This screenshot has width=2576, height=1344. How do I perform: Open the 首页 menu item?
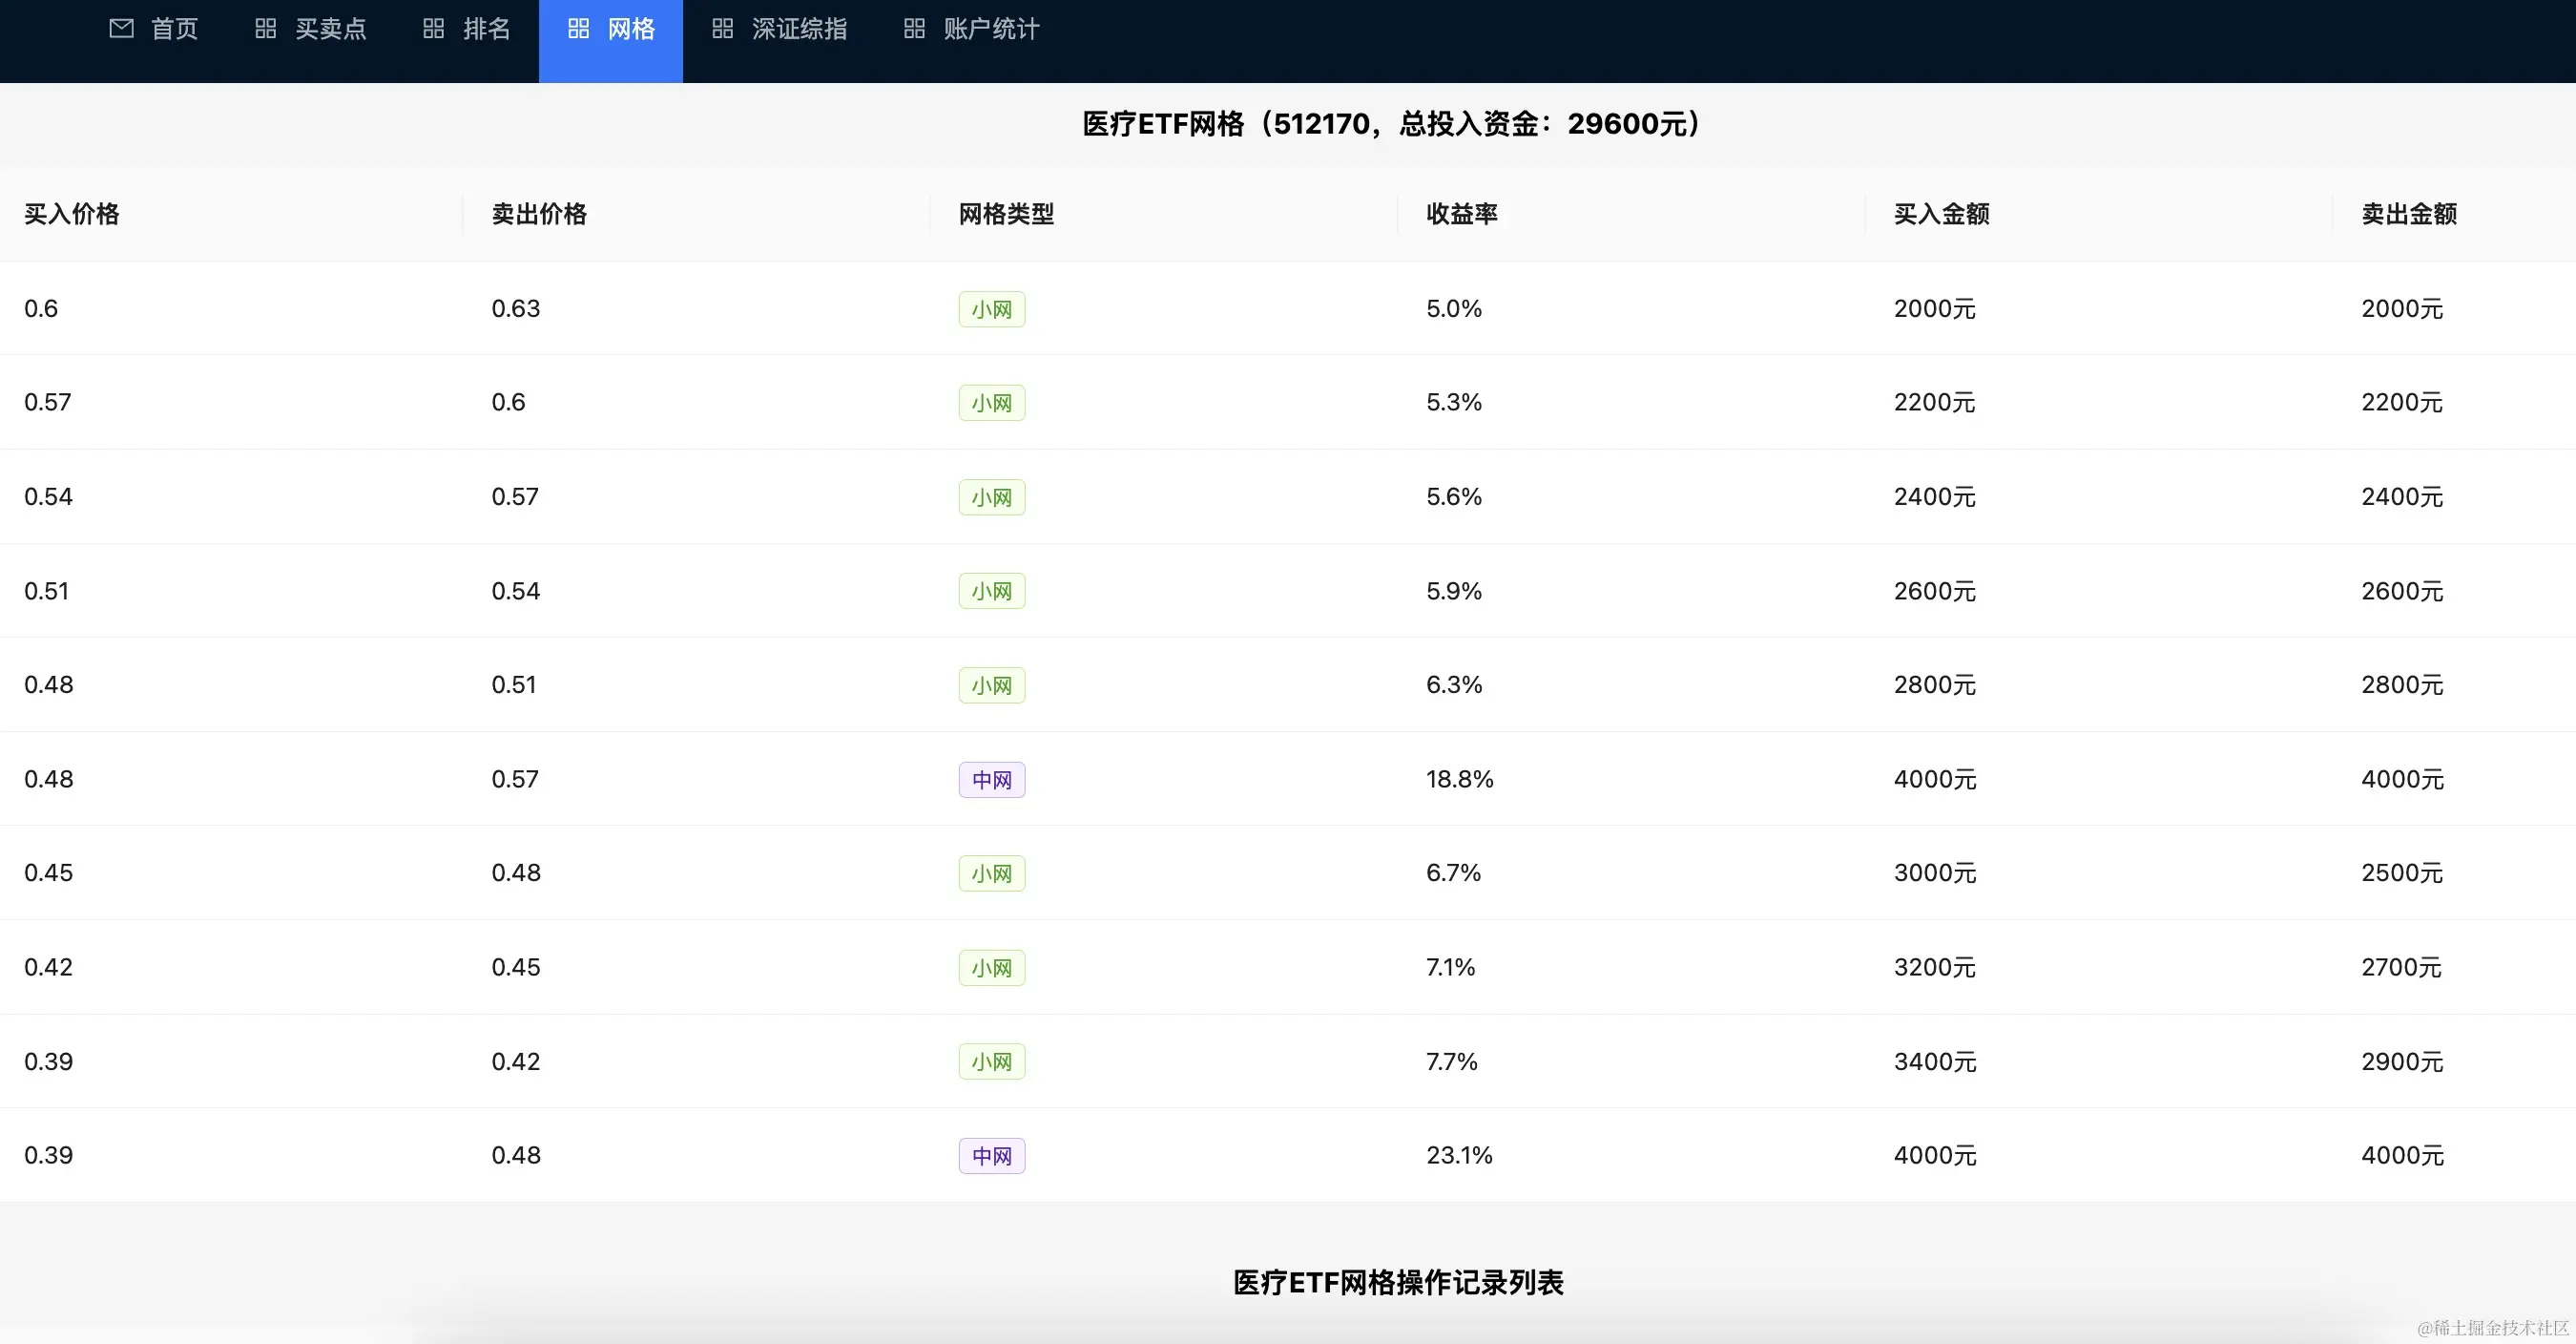pos(174,29)
